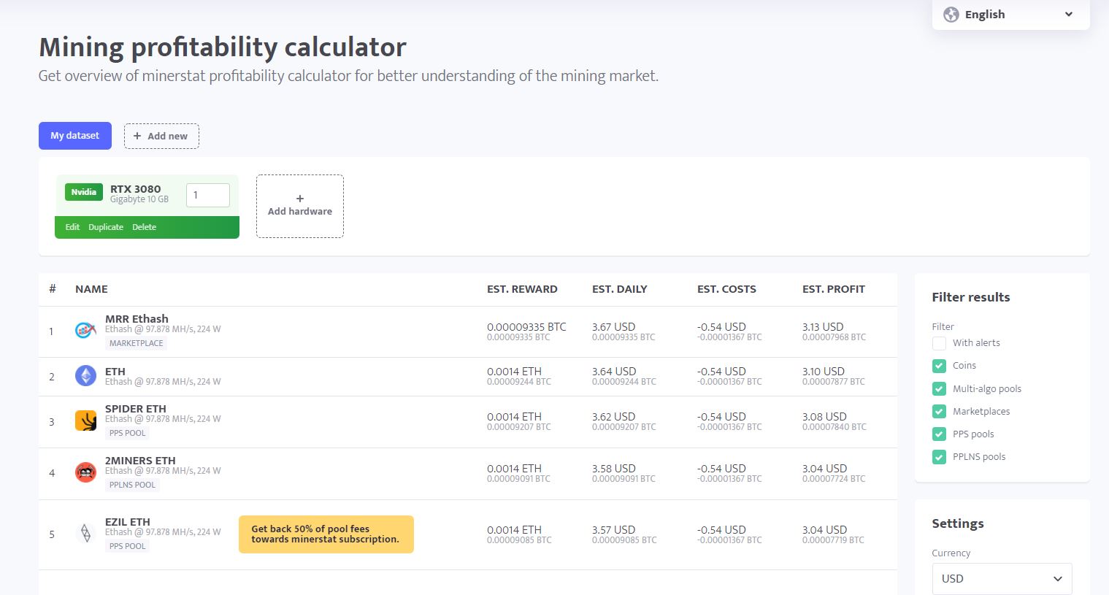Screen dimensions: 1109x595
Task: Uncheck the Multi-algo pools checkbox
Action: pos(939,388)
